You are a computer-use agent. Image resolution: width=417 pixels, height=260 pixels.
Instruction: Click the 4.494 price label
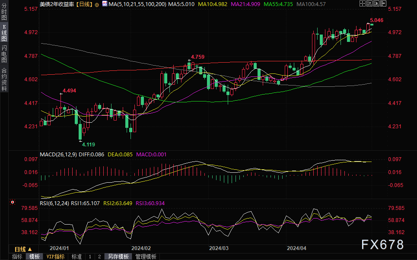[70, 91]
